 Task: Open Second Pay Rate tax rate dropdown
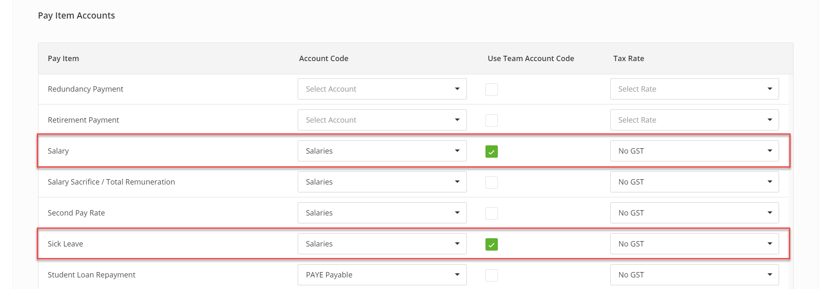coord(694,213)
